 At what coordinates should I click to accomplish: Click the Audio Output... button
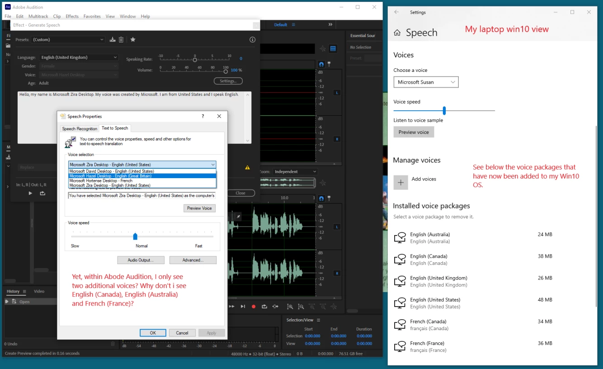141,260
